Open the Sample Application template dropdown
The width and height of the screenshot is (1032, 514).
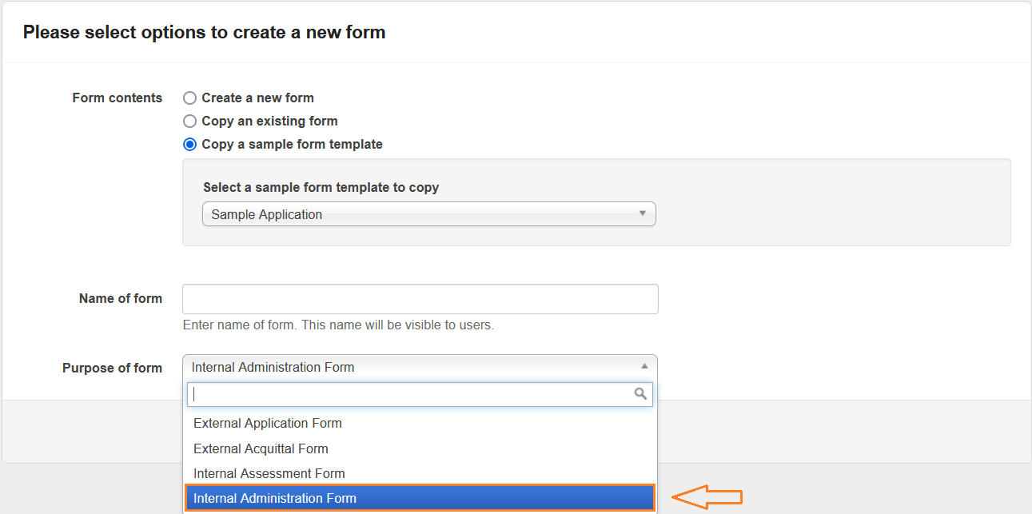428,214
